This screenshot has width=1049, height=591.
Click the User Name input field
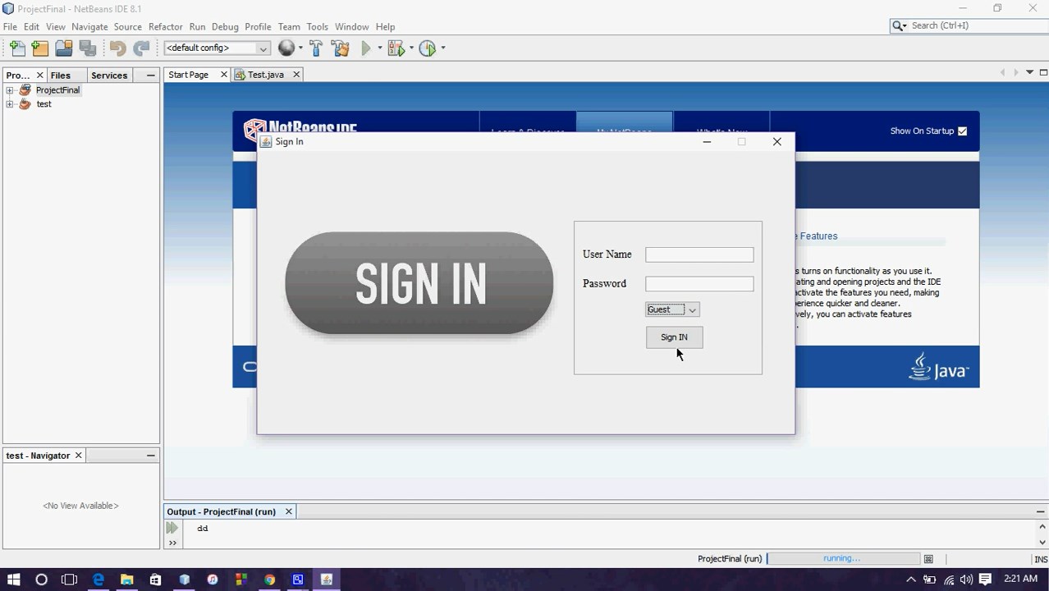pos(699,254)
